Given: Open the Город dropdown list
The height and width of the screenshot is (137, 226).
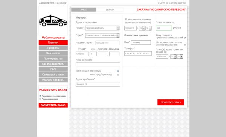Looking at the screenshot, I should pos(102,35).
